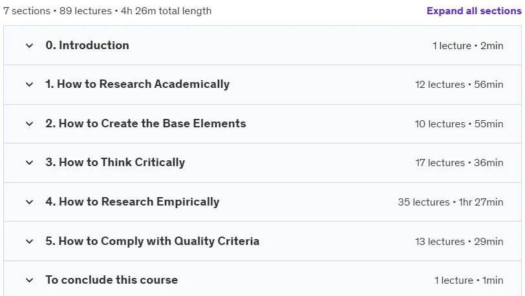The image size is (525, 296).
Task: Expand chevron for How to Comply with Quality Criteria
Action: pos(30,242)
